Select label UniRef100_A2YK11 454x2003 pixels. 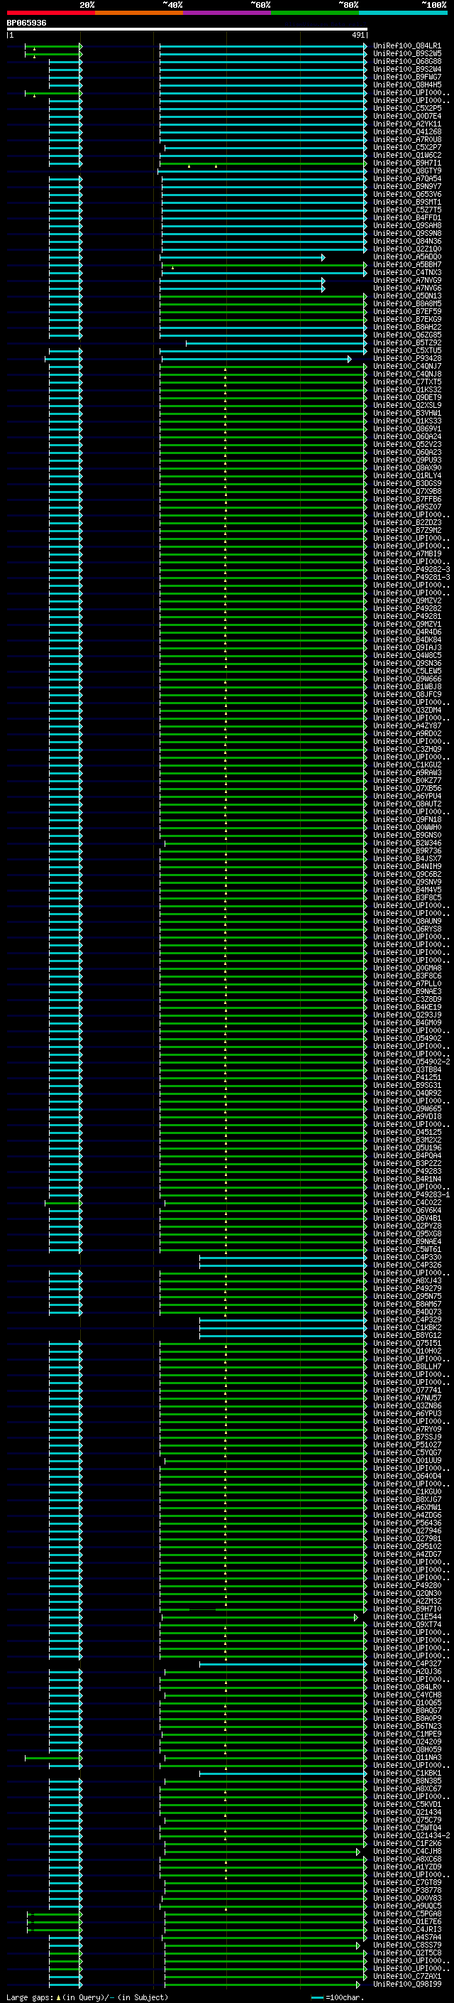[406, 124]
